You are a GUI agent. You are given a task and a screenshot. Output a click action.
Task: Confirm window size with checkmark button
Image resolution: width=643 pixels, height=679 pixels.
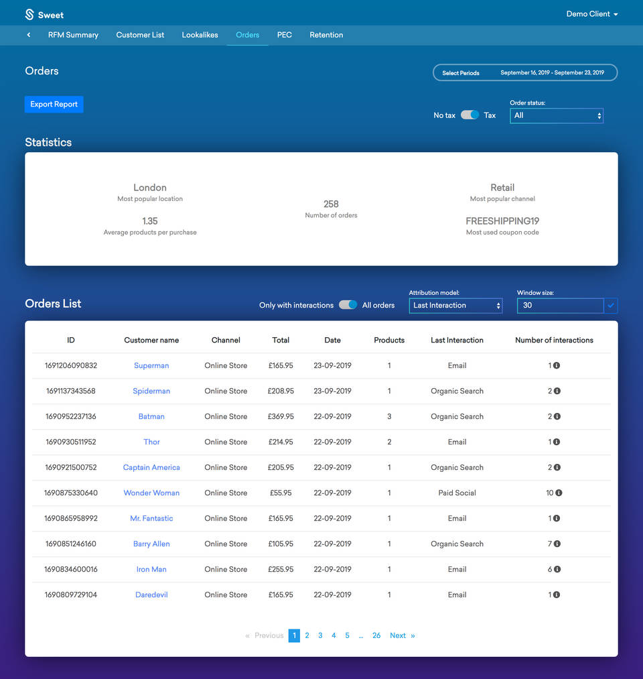[x=611, y=305]
